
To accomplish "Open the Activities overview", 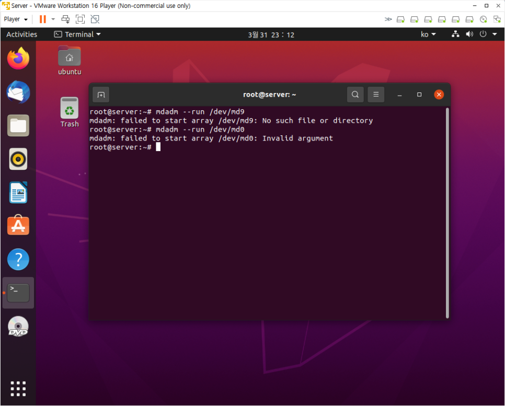I will [x=21, y=34].
